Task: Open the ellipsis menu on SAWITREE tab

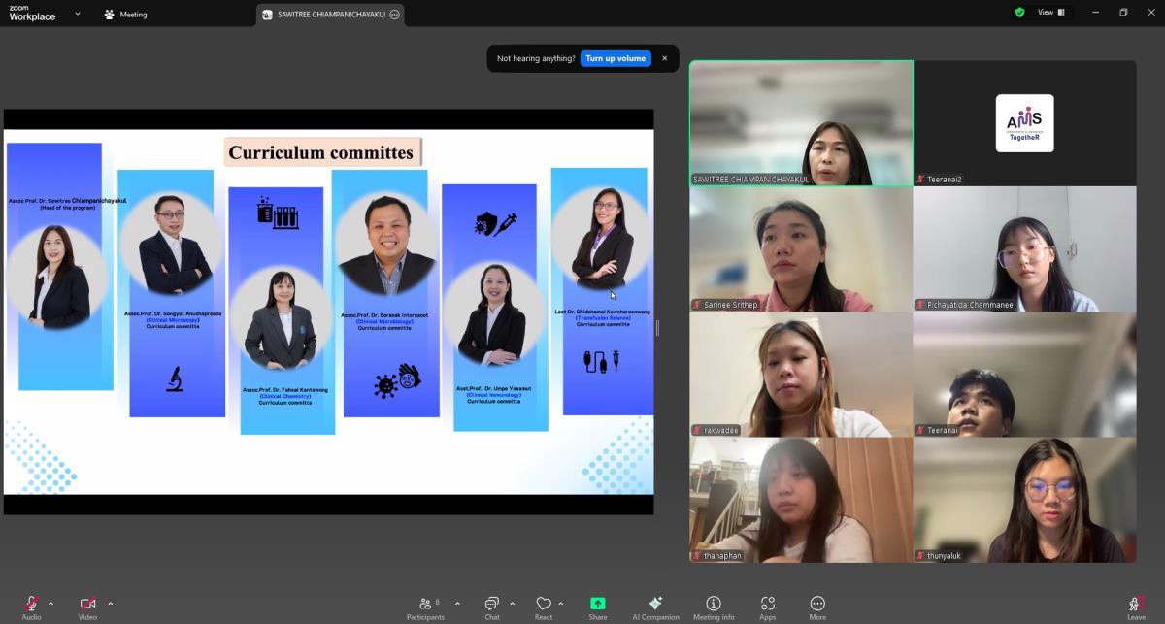Action: pyautogui.click(x=394, y=15)
